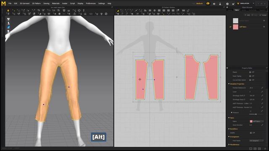Open the 3D Garment menu
This screenshot has width=269, height=151.
[24, 3]
